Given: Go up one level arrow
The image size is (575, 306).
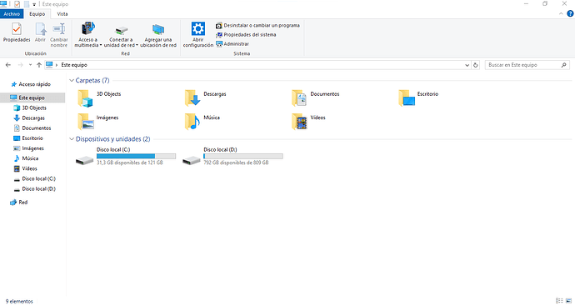Looking at the screenshot, I should [x=39, y=65].
